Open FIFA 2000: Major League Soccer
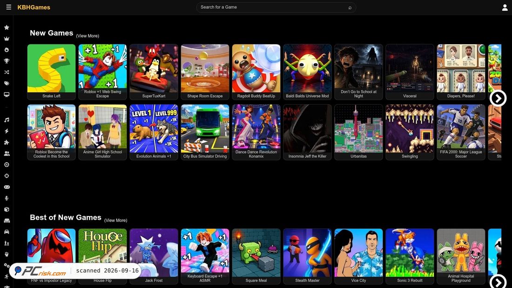This screenshot has height=288, width=512. pos(461,132)
